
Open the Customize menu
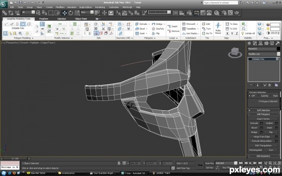point(114,7)
